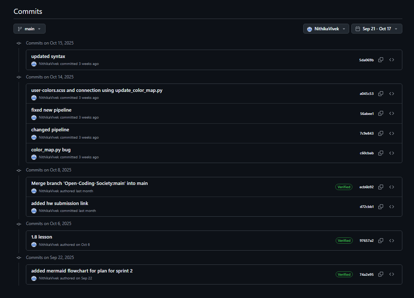Viewport: 414px width, 298px height.
Task: Browse repository at commit 56abee1
Action: point(391,113)
